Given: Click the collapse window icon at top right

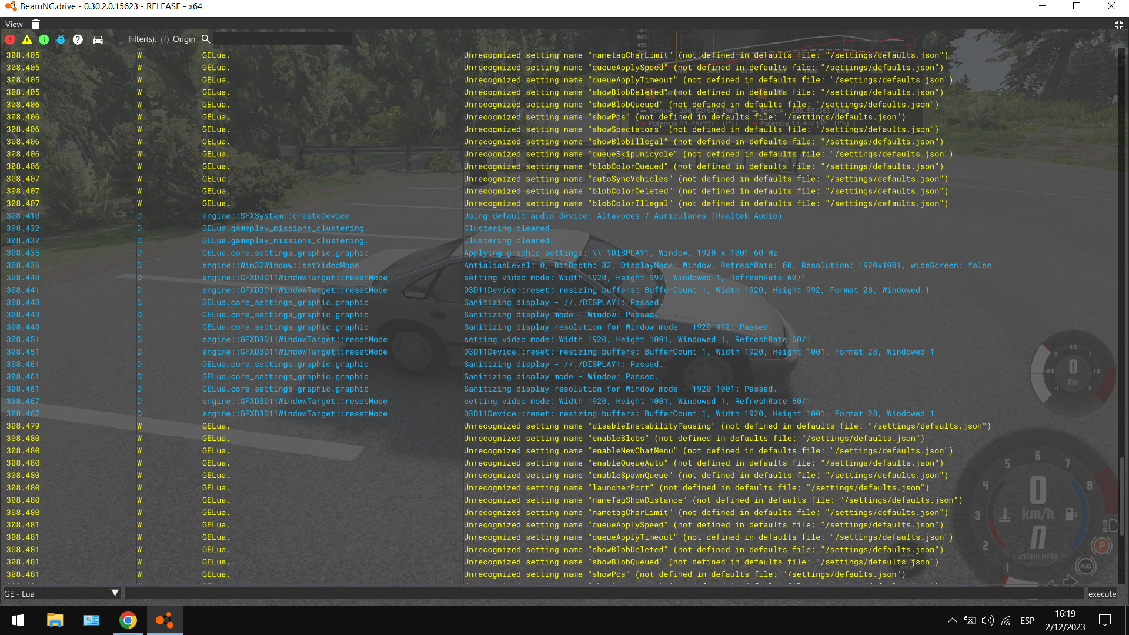Looking at the screenshot, I should (x=1118, y=24).
